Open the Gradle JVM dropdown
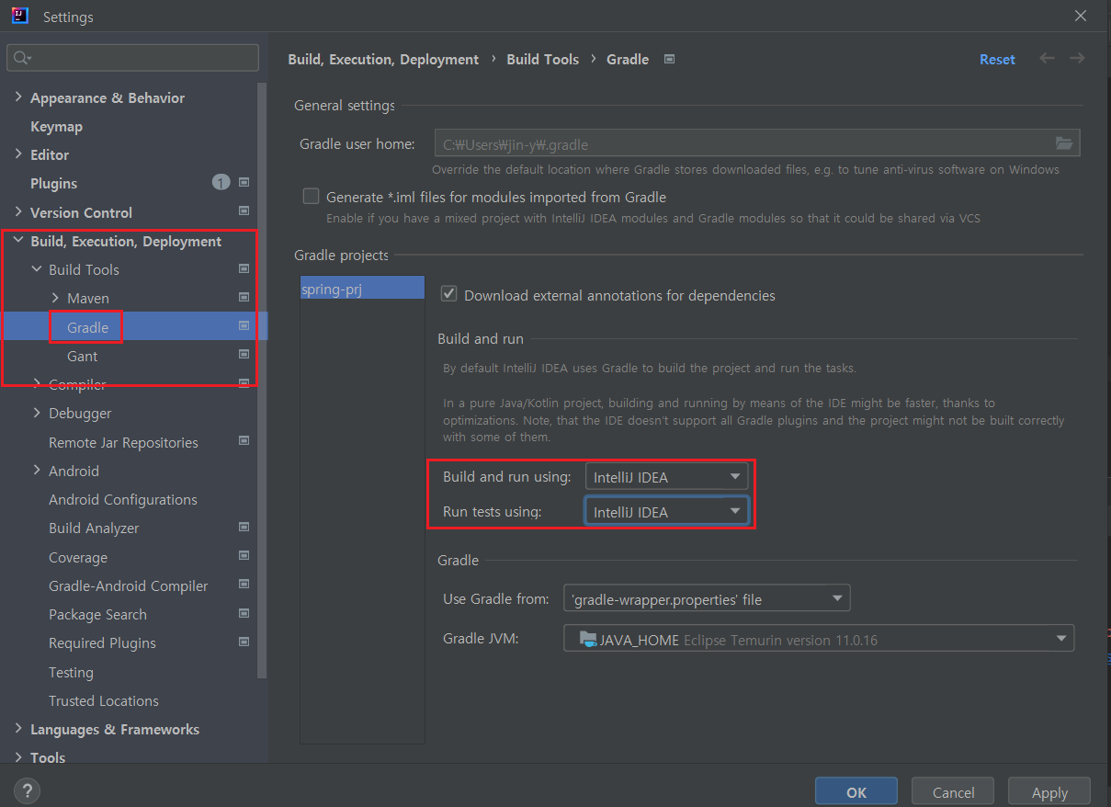 [x=819, y=639]
